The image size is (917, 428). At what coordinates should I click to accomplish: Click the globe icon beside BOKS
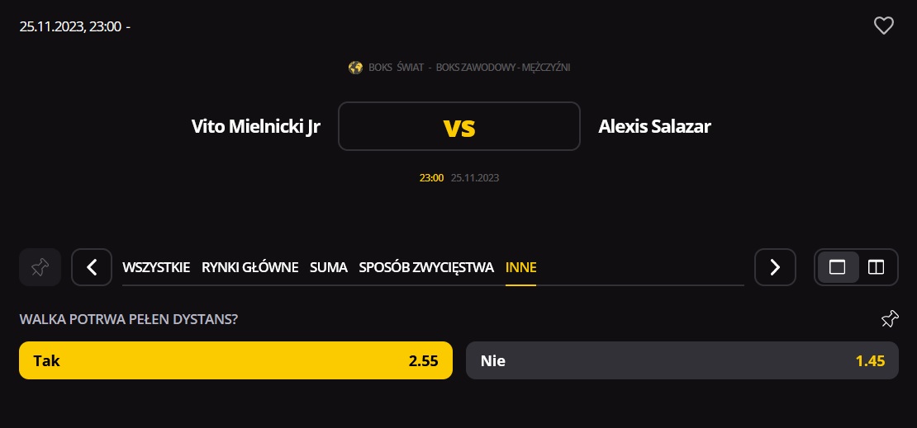click(x=356, y=68)
